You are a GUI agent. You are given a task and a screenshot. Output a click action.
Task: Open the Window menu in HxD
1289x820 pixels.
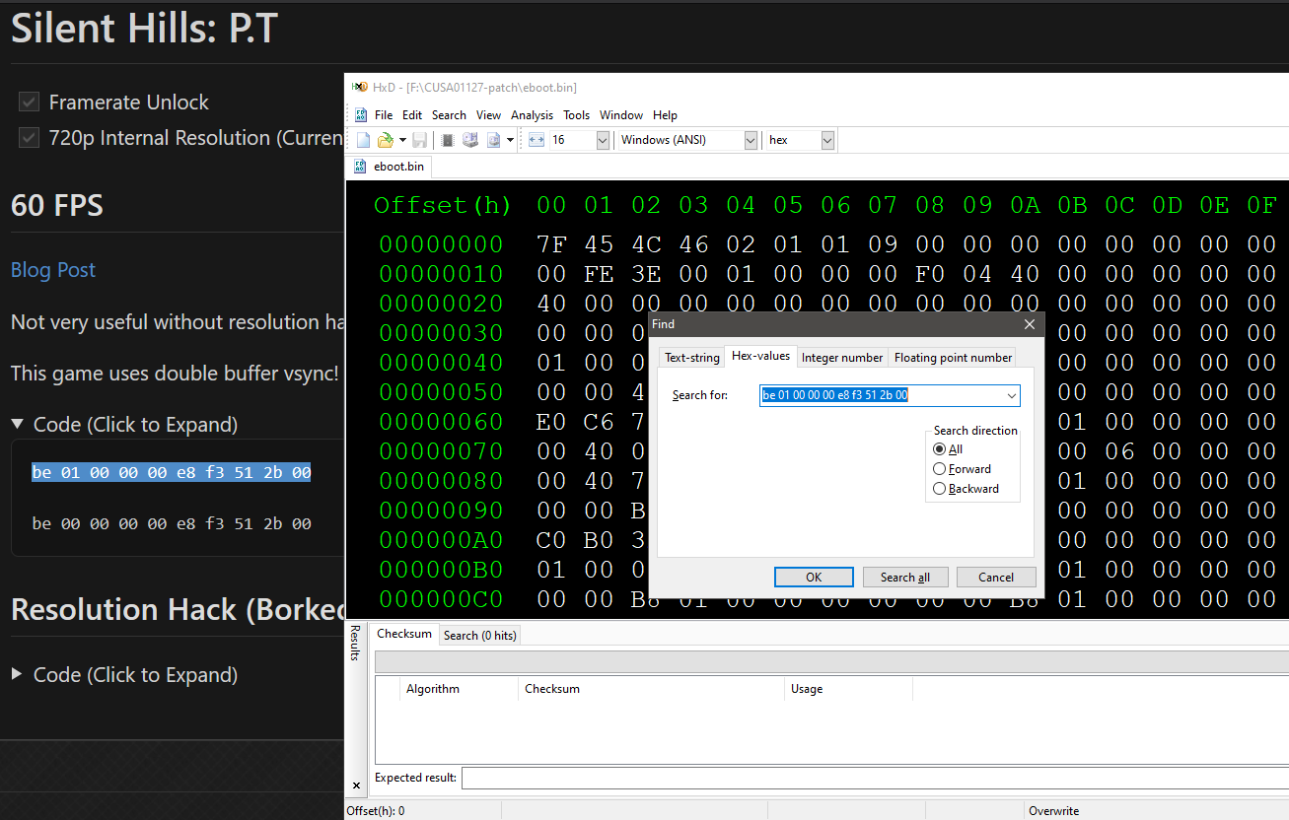click(621, 115)
